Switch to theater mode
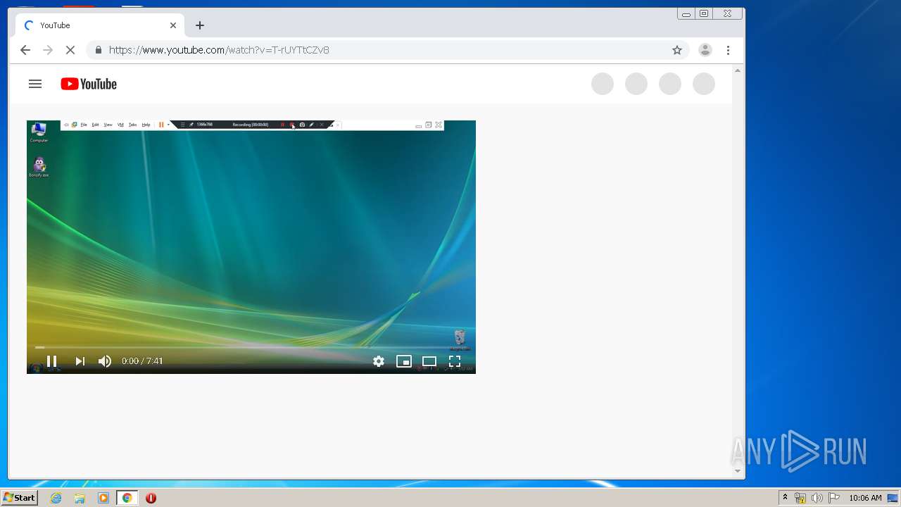This screenshot has height=507, width=901. (429, 361)
